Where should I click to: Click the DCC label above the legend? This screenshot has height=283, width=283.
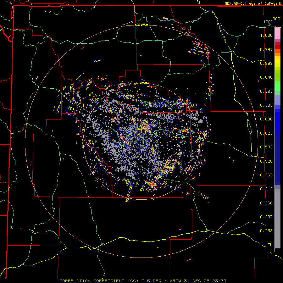276,19
